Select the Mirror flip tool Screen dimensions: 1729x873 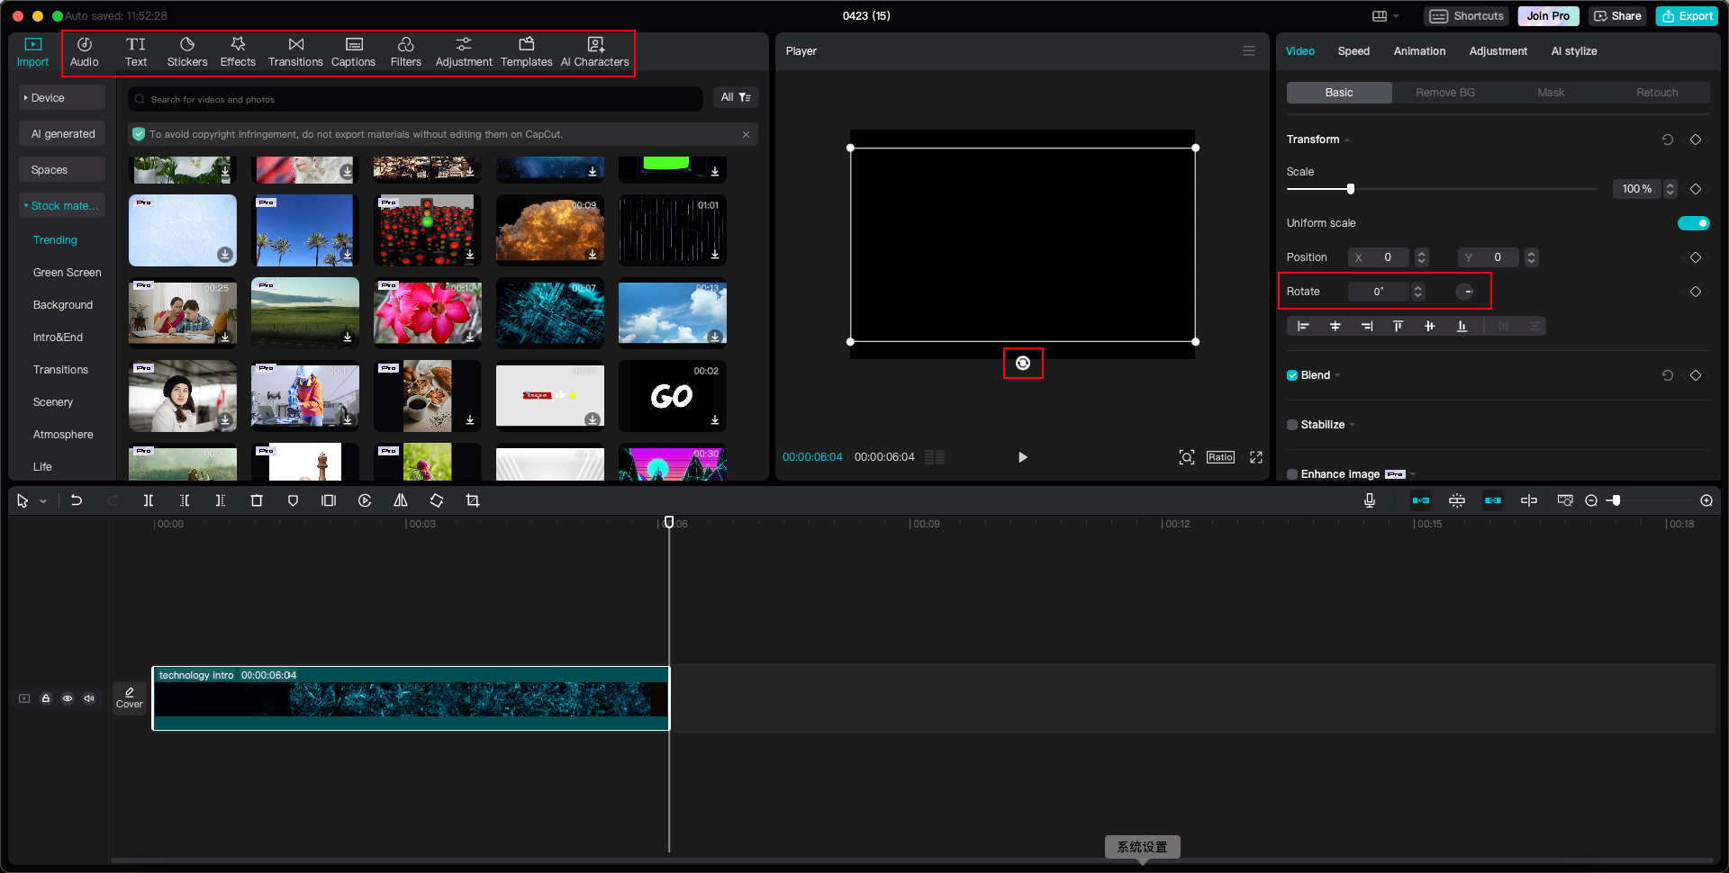coord(401,500)
